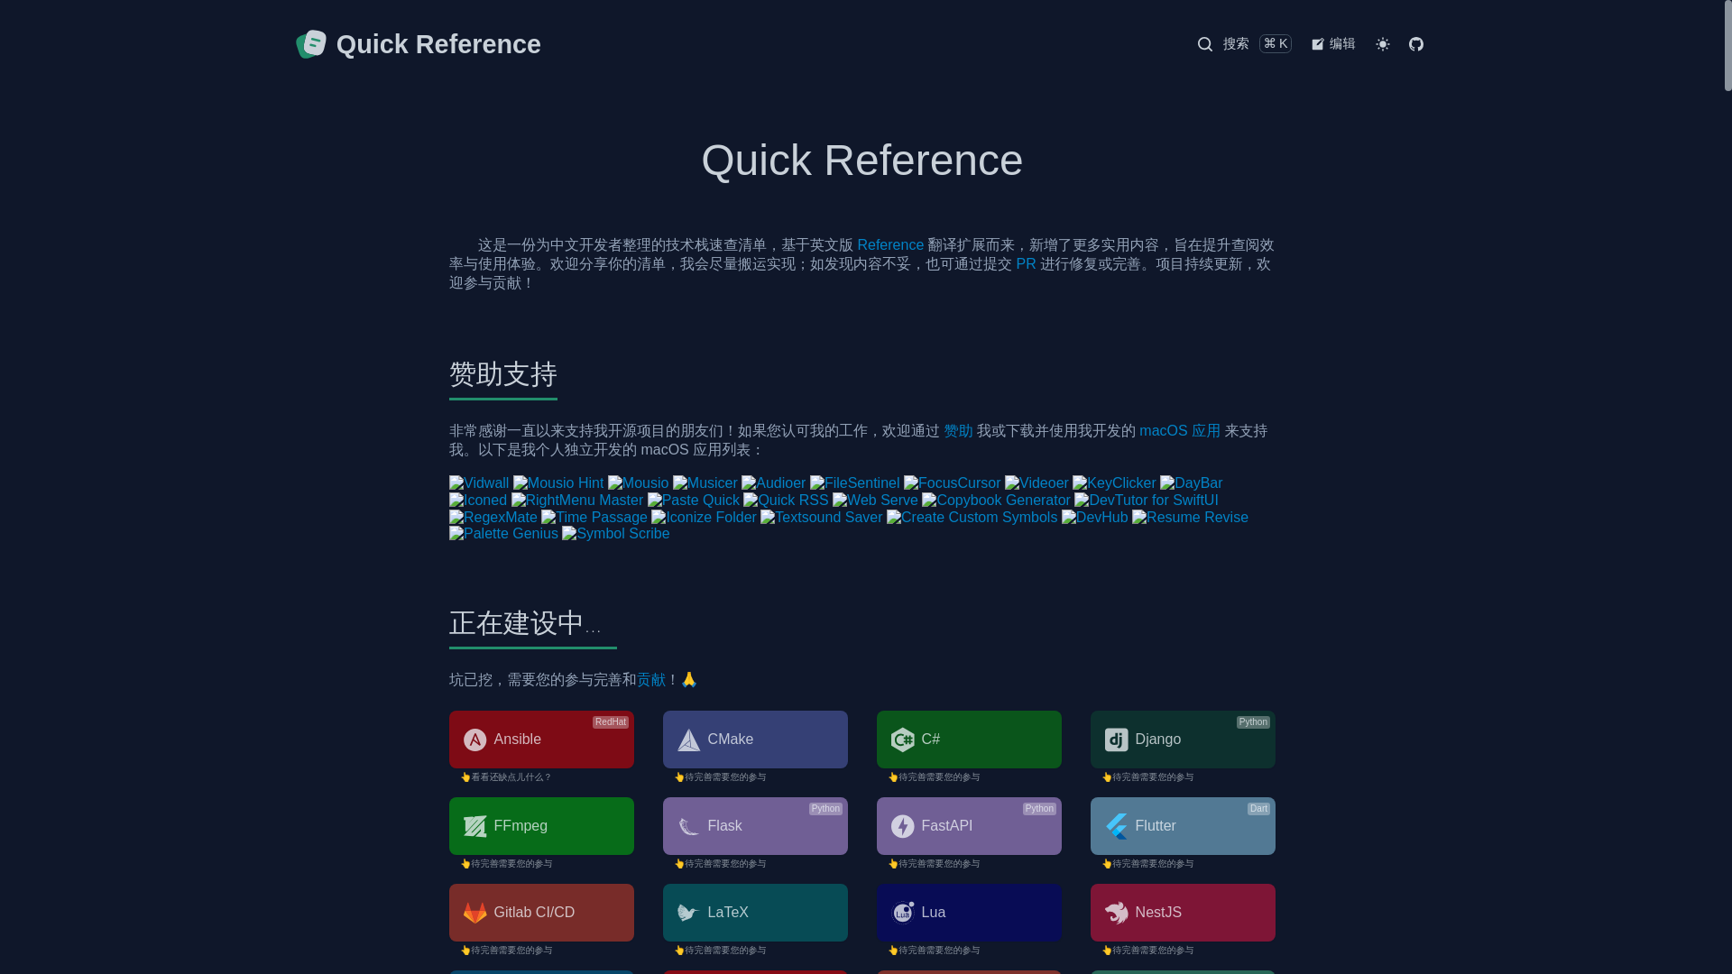1732x974 pixels.
Task: Open the Symbol Scribe app link
Action: point(615,534)
